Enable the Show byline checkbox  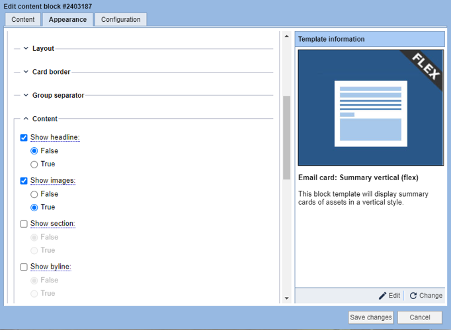coord(24,267)
